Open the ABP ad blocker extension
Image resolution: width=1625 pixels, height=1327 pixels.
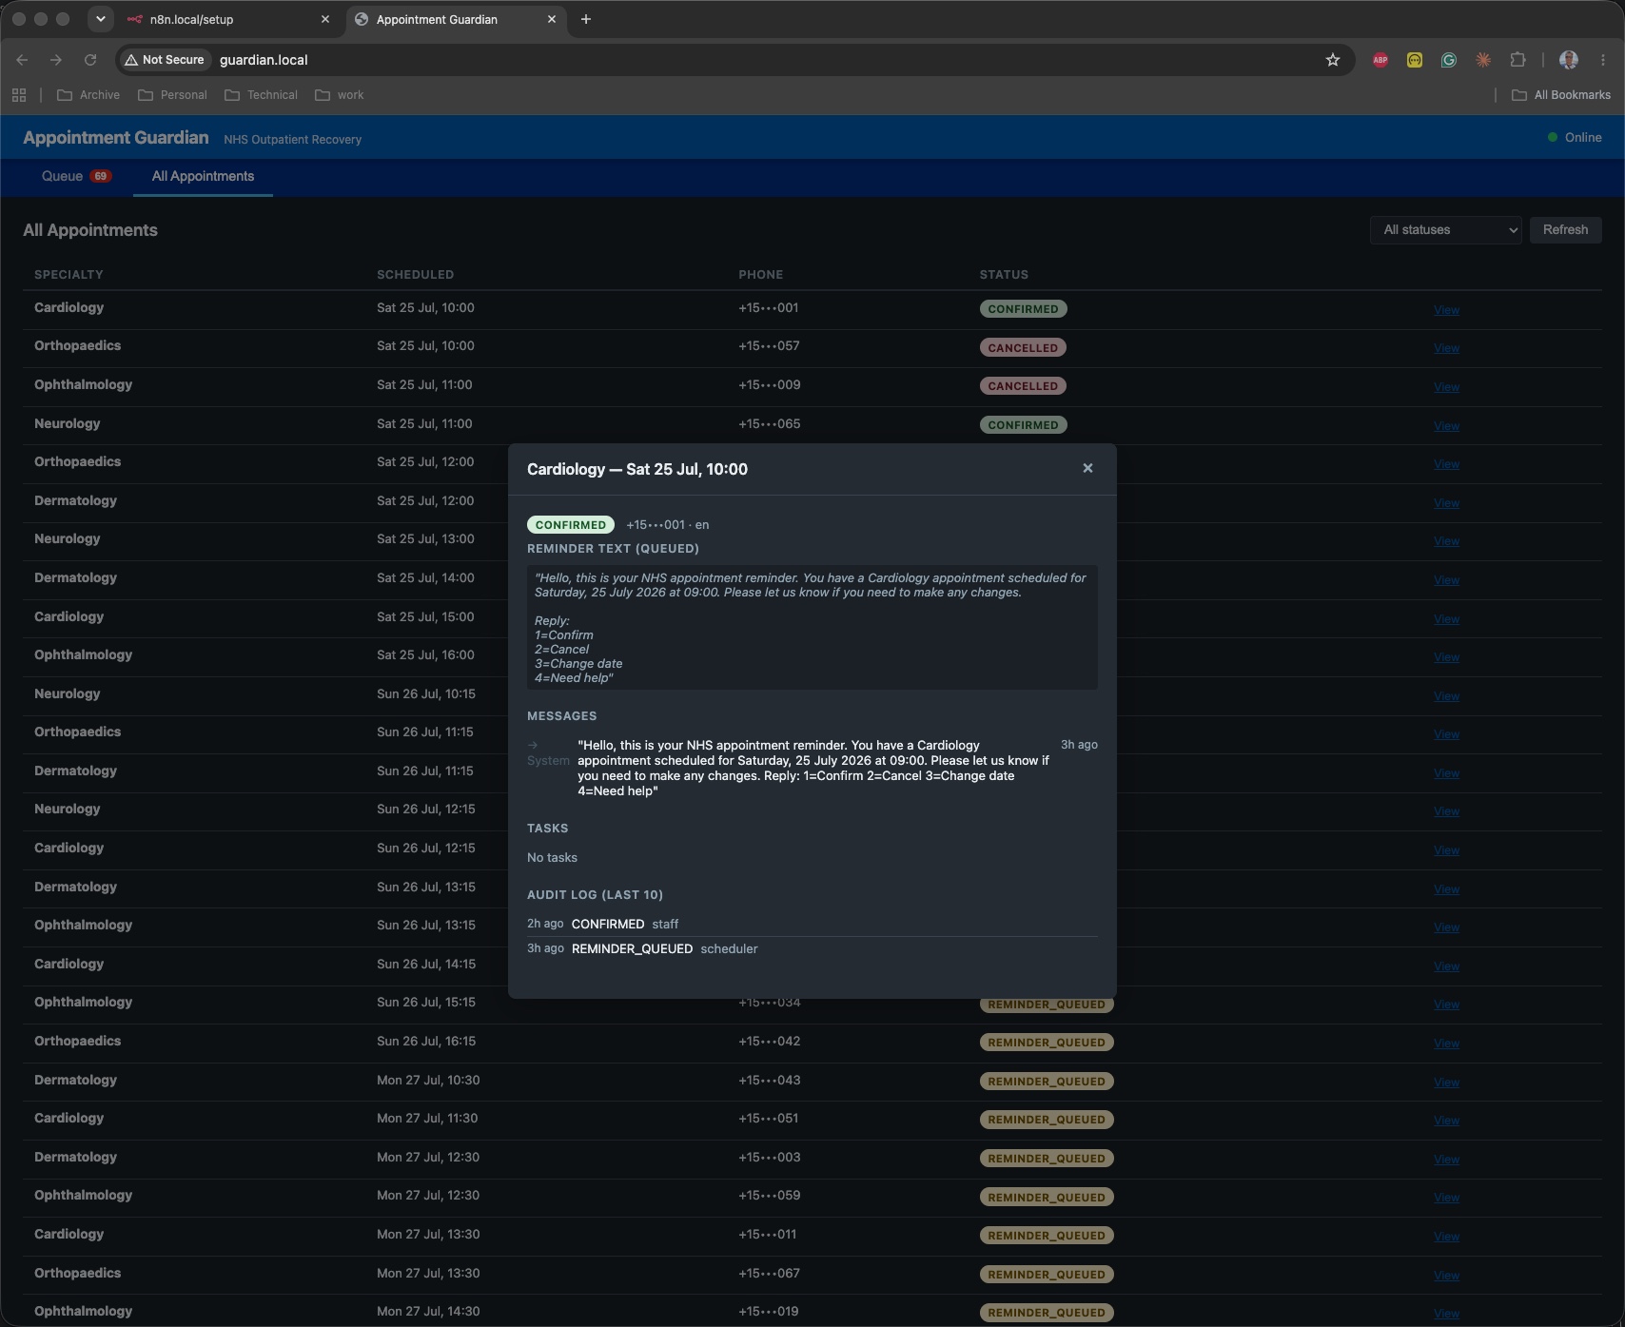point(1380,60)
